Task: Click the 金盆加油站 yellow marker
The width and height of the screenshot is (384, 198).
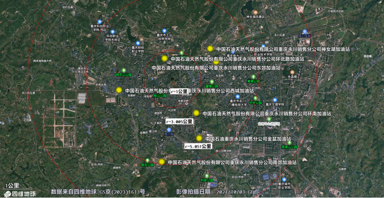Action: click(199, 138)
